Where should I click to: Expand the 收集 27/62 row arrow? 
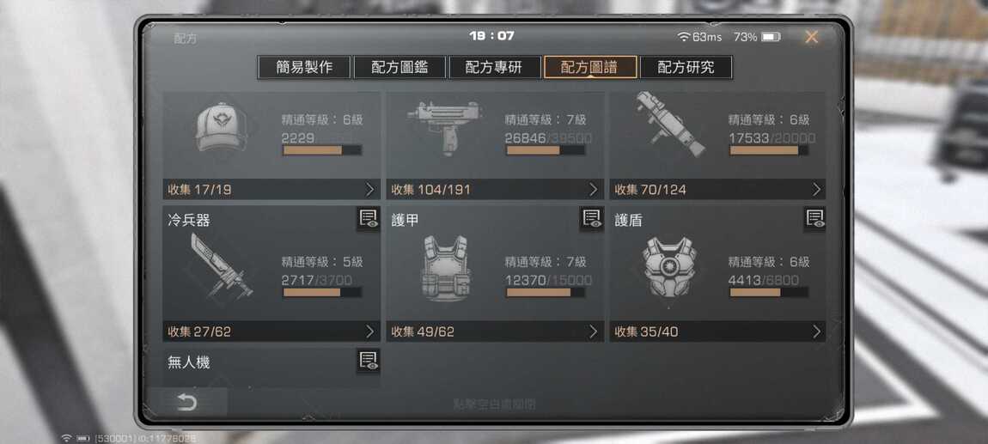click(369, 331)
